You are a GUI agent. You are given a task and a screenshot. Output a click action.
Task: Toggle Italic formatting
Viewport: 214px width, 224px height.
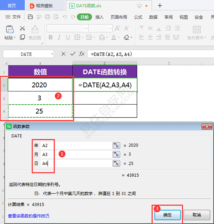point(59,37)
